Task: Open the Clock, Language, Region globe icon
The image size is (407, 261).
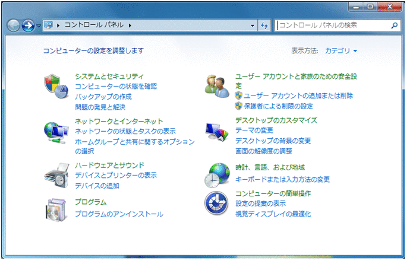Action: click(217, 176)
